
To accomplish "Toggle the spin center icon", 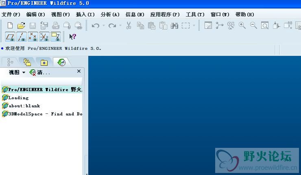I will click(x=219, y=25).
